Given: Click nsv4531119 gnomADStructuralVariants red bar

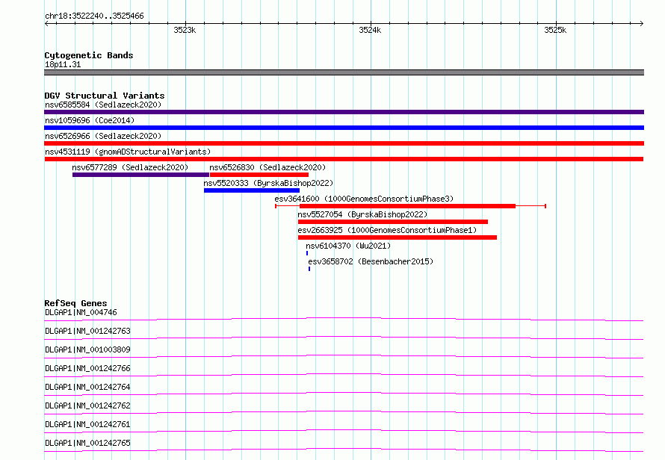Looking at the screenshot, I should pos(344,159).
